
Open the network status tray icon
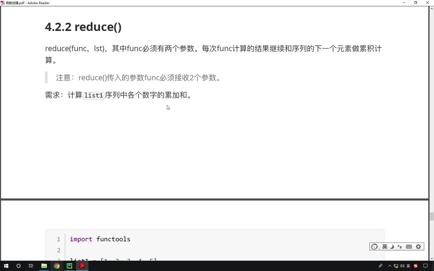(x=396, y=266)
